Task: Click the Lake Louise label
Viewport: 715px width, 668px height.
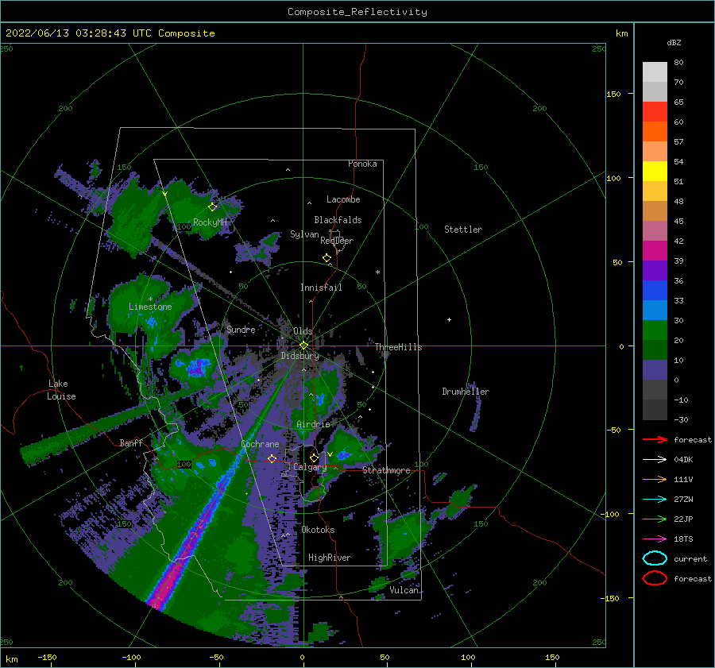Action: click(x=61, y=390)
